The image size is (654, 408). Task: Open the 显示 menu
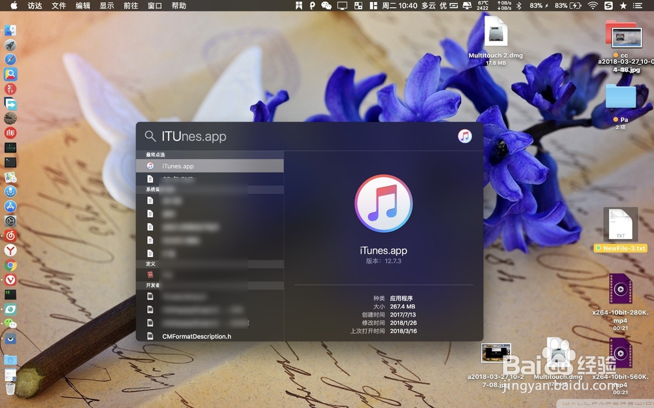(x=107, y=5)
